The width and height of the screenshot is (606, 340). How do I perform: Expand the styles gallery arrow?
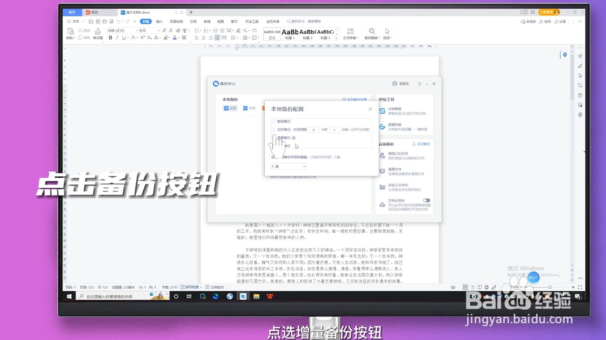click(336, 38)
